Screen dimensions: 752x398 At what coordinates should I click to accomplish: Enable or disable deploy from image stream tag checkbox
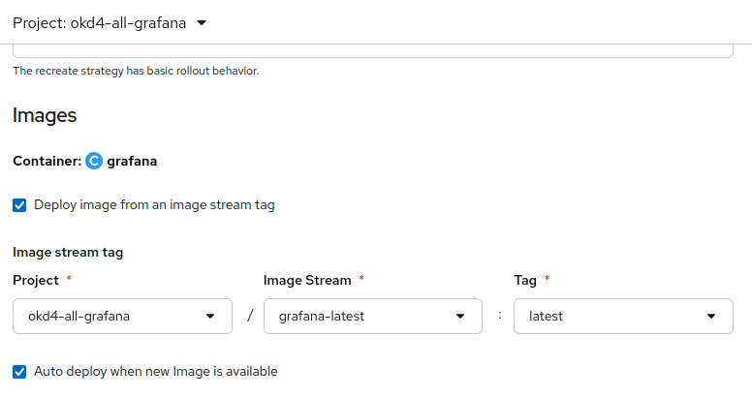tap(19, 205)
